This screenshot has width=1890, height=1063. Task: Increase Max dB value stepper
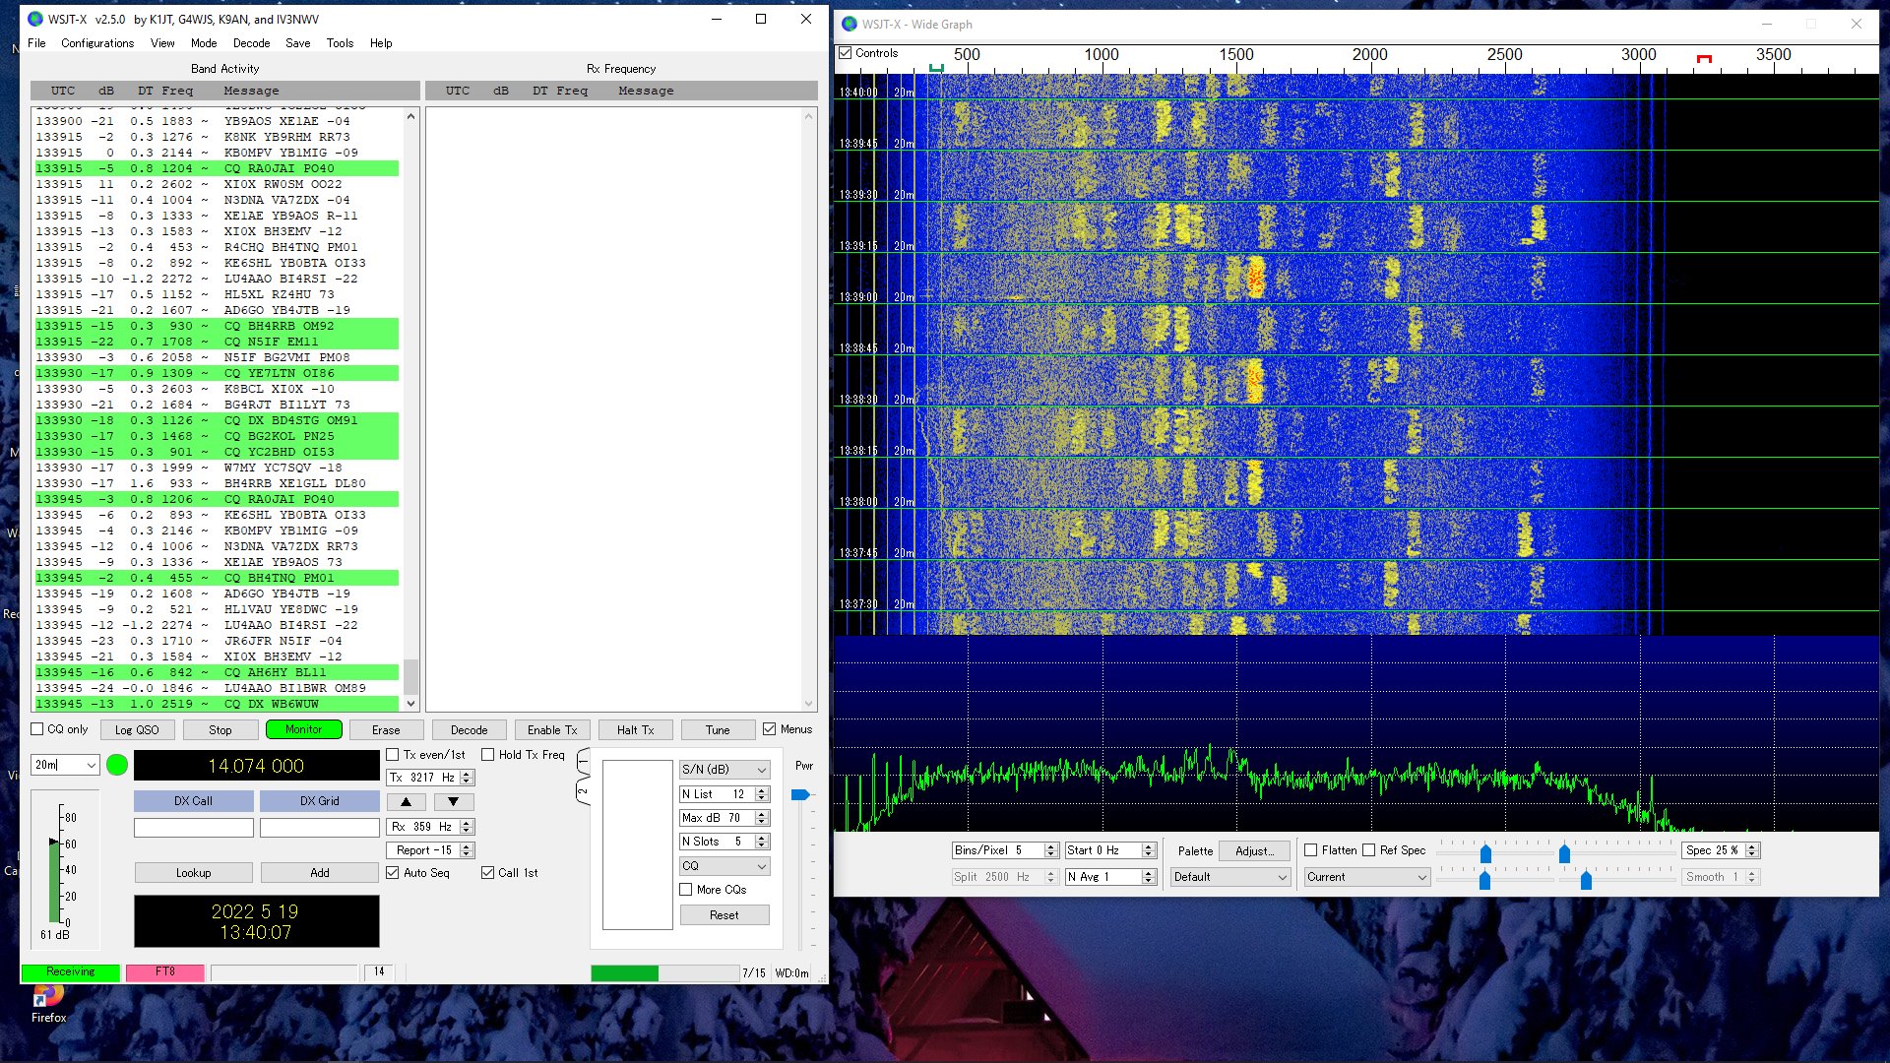[761, 814]
